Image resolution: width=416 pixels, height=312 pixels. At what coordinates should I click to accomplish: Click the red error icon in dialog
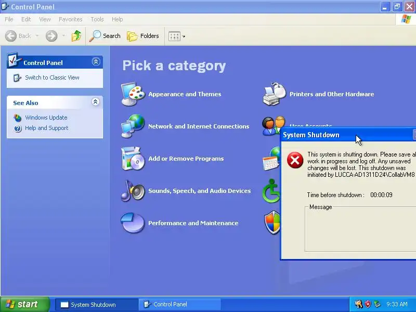295,160
